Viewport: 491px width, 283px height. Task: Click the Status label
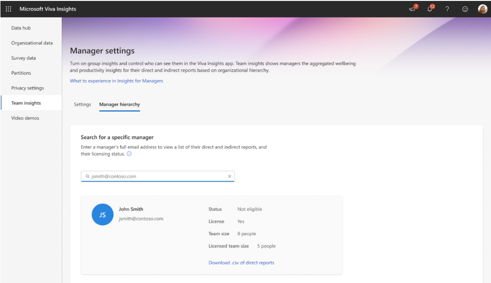click(x=215, y=209)
